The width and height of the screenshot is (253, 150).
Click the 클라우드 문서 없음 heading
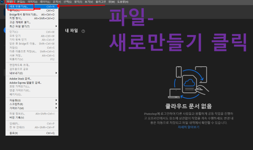point(188,106)
